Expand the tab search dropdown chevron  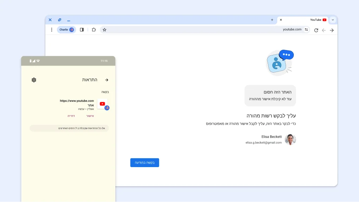click(x=333, y=20)
